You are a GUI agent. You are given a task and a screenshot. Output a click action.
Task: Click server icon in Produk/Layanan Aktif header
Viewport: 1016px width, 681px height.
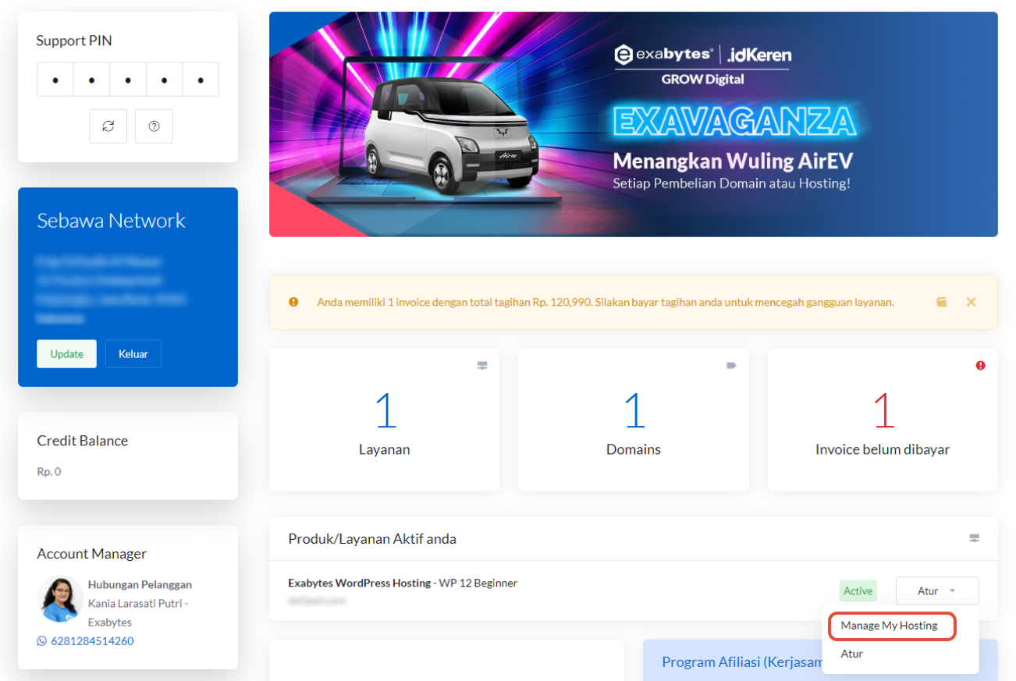pyautogui.click(x=974, y=538)
